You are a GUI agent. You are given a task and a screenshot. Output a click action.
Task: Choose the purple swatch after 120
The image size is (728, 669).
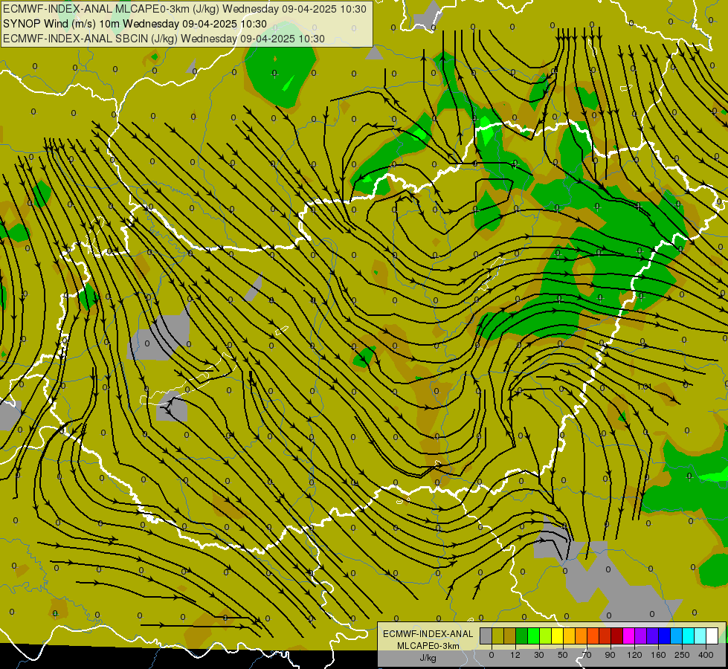pos(641,636)
